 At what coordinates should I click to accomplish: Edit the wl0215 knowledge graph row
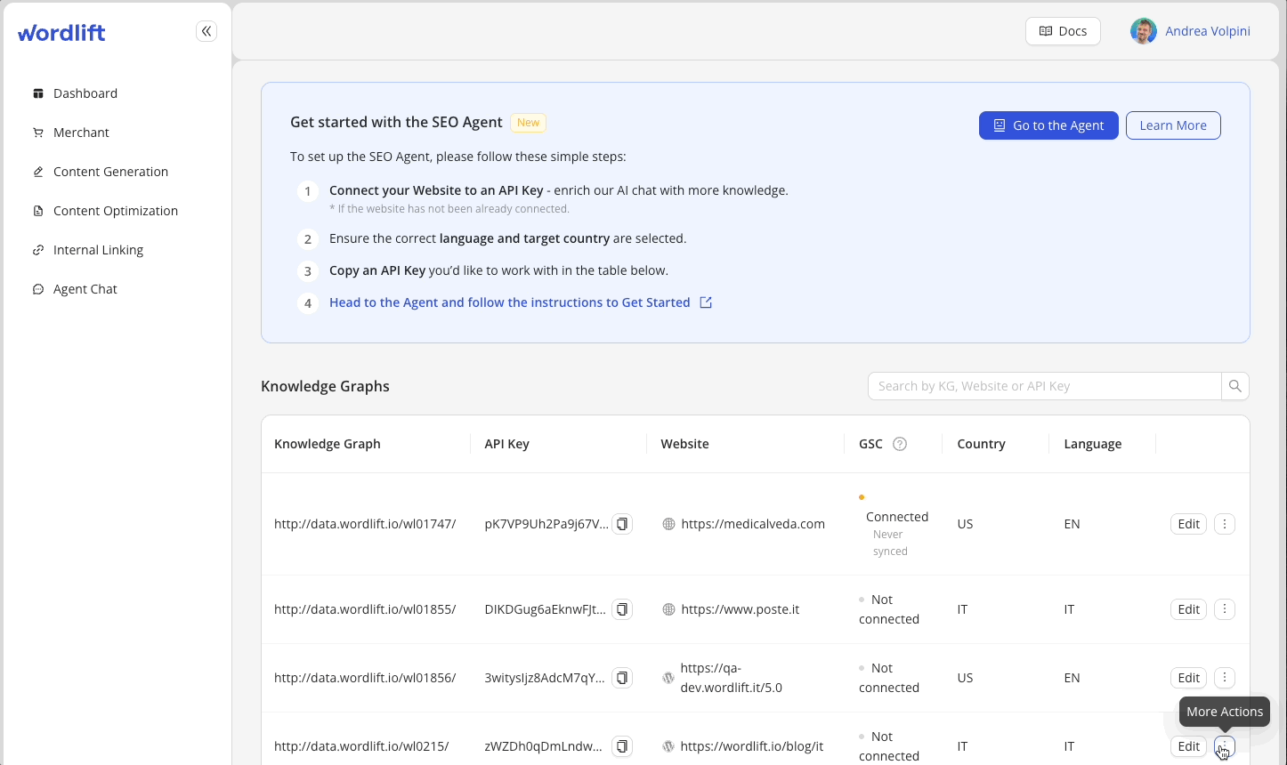coord(1188,746)
